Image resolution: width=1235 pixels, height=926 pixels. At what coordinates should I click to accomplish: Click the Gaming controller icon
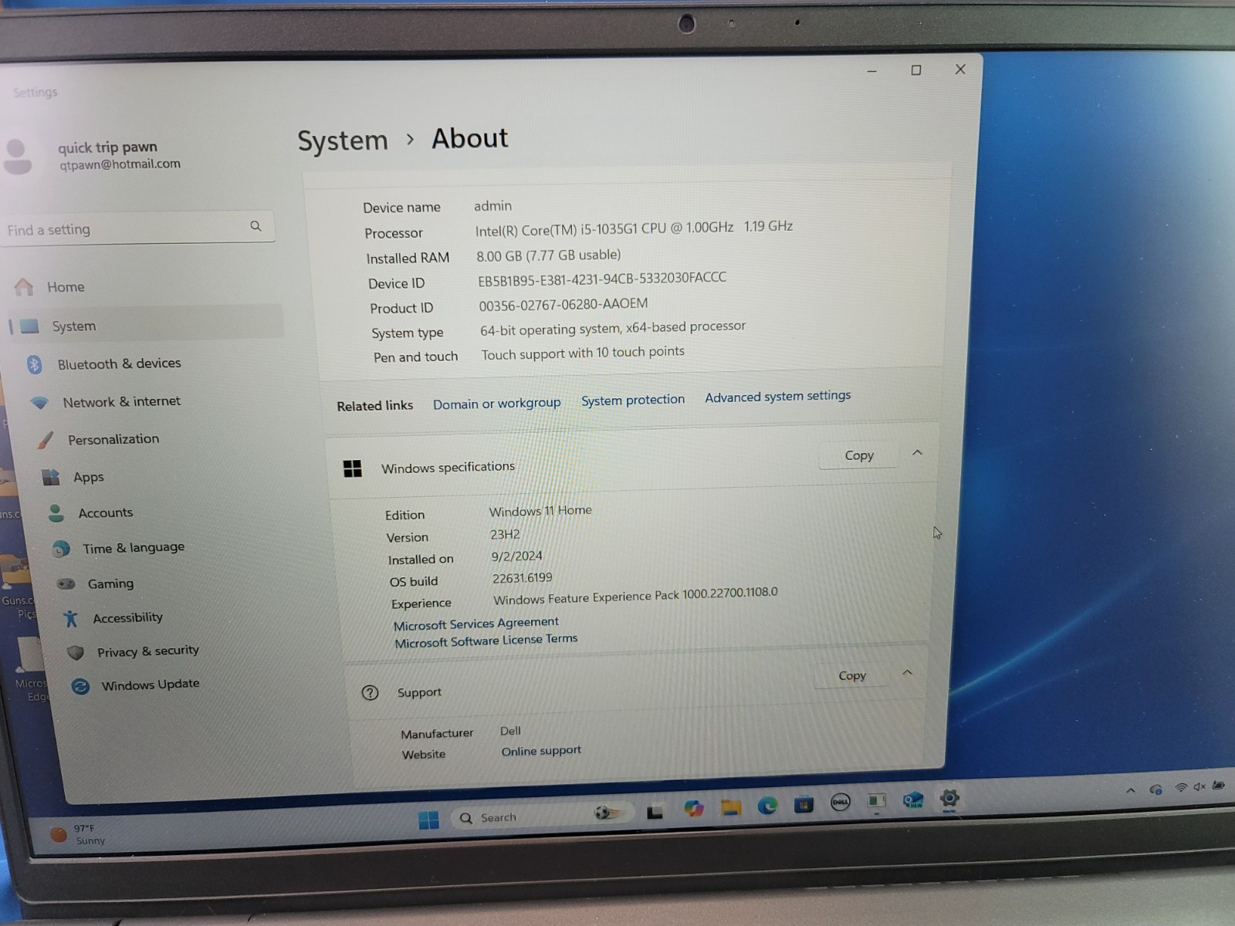click(x=66, y=584)
